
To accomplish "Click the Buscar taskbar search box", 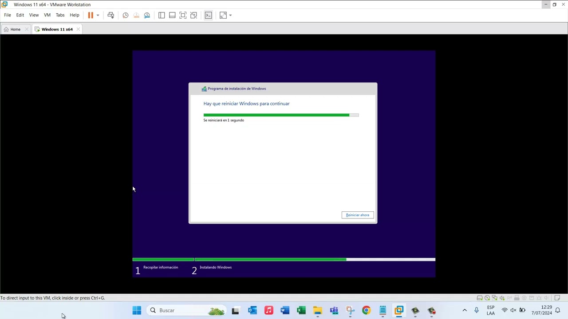I will coord(186,311).
